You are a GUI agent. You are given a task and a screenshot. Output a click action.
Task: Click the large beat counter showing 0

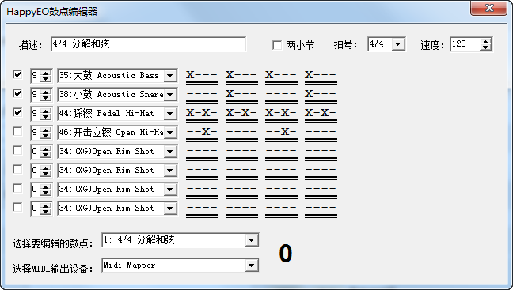[285, 254]
